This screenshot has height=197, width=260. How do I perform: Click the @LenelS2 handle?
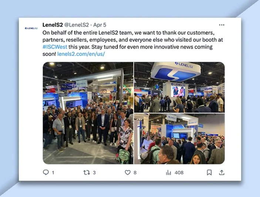(77, 25)
